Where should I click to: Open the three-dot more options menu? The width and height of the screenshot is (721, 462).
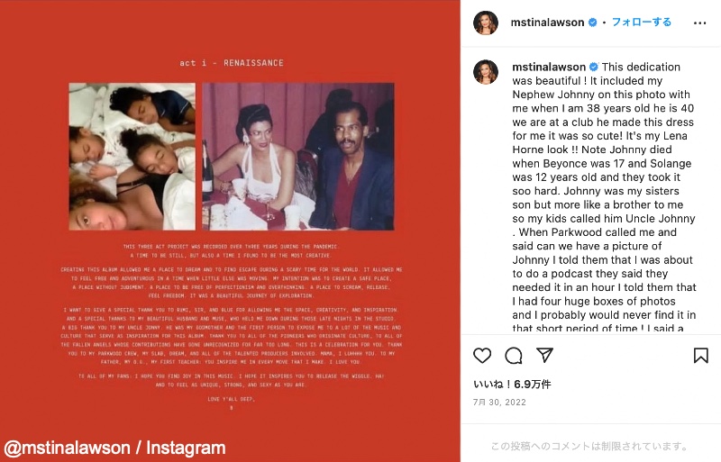tap(700, 23)
